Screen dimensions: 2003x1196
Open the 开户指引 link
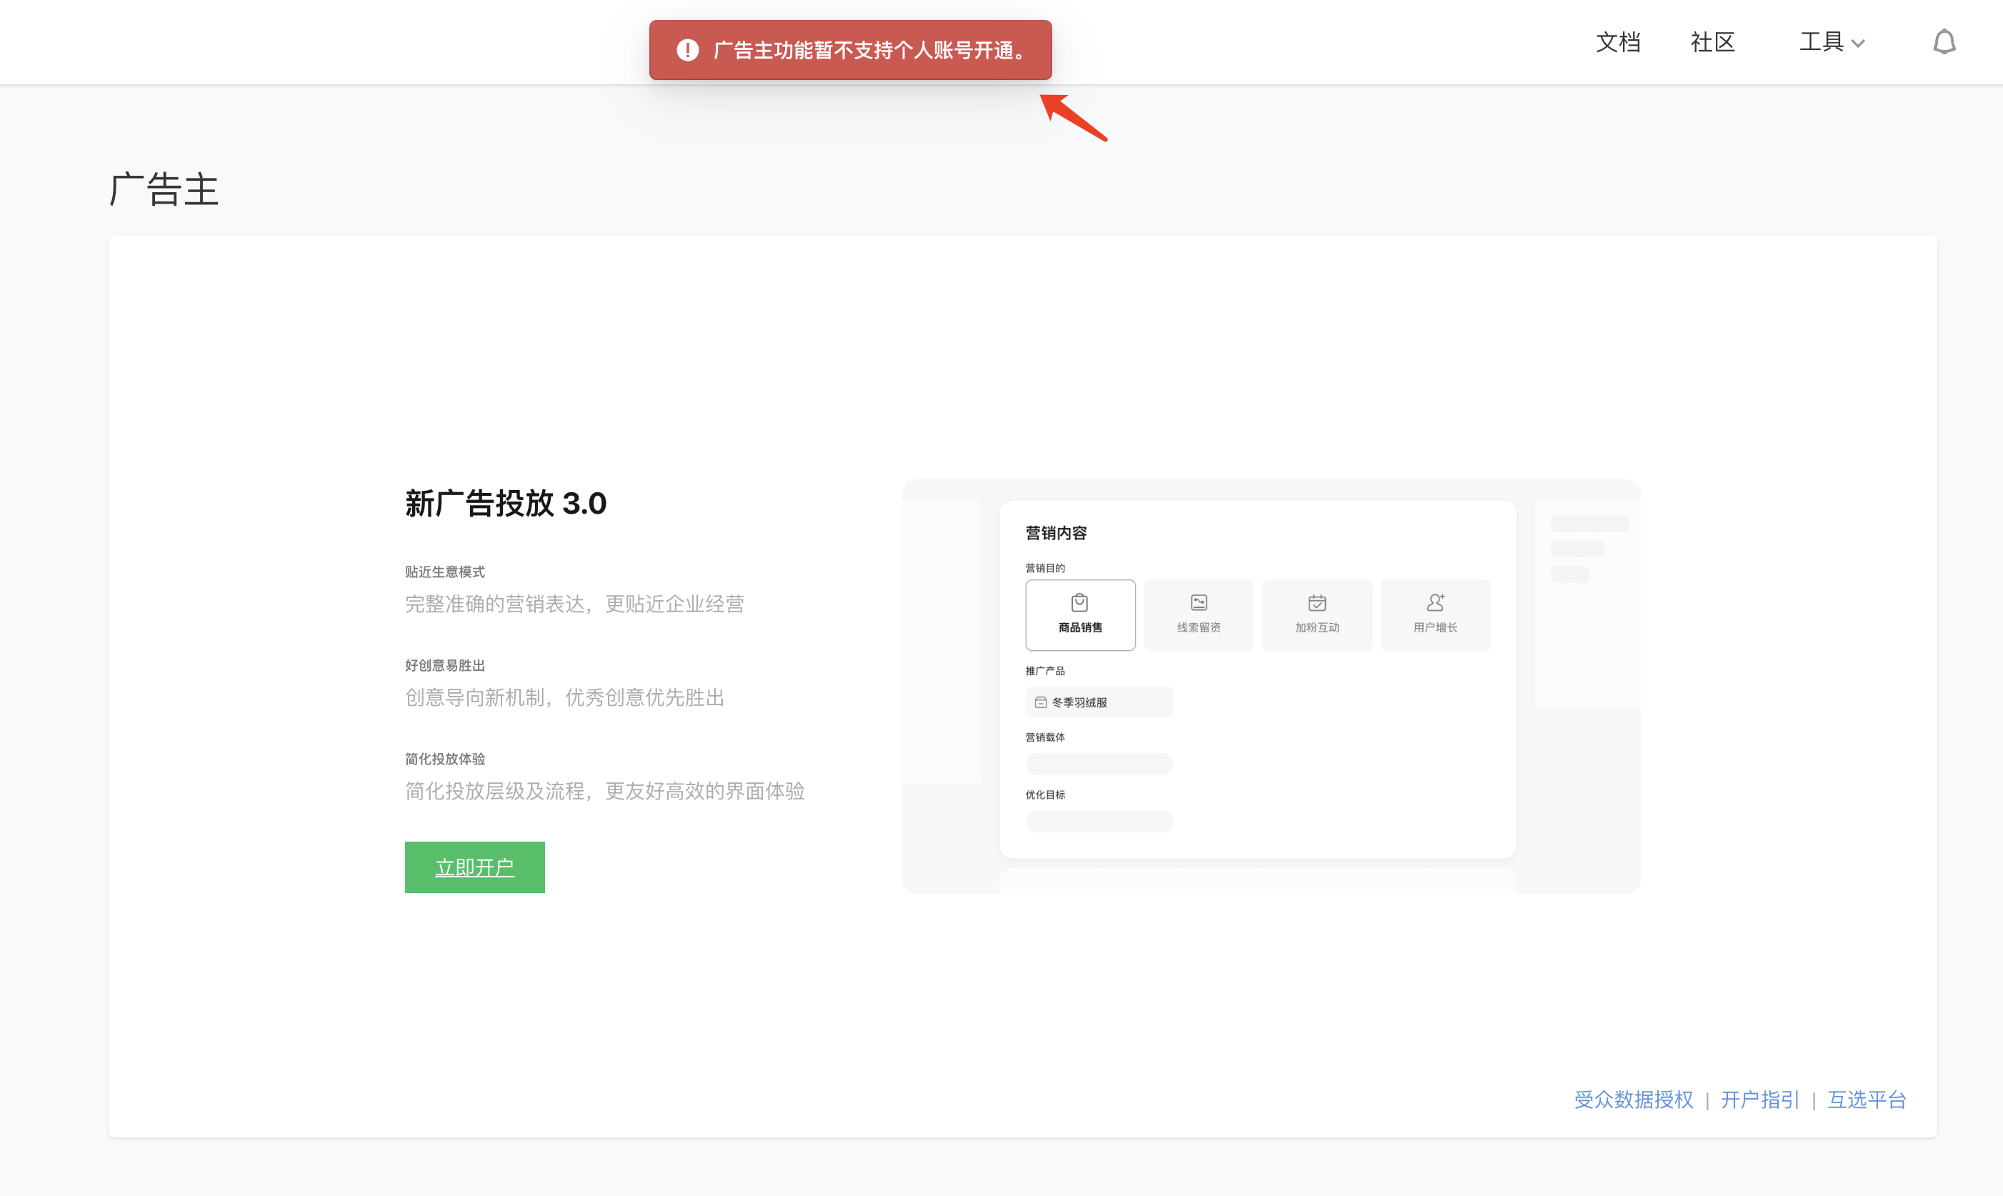tap(1759, 1100)
